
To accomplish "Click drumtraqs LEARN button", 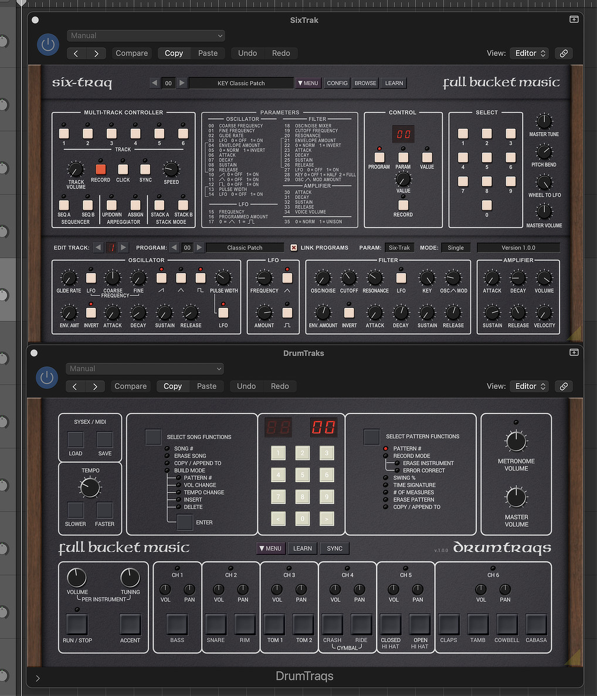I will (302, 548).
